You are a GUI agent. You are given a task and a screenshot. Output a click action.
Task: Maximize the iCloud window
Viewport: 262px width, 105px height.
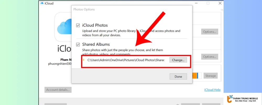[208, 3]
